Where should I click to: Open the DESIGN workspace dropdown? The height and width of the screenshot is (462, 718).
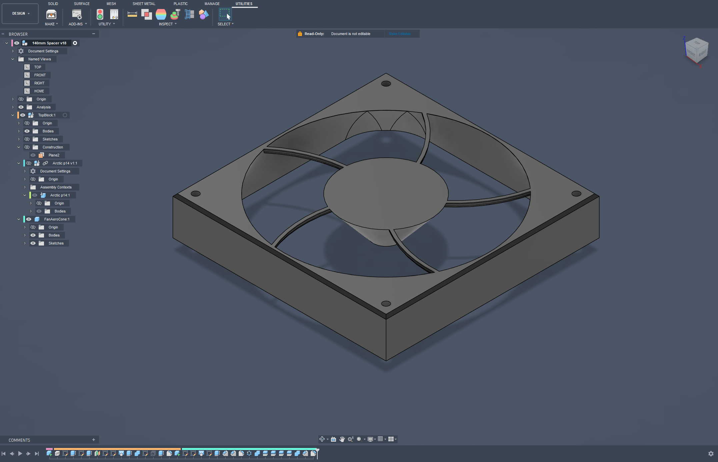pos(20,14)
